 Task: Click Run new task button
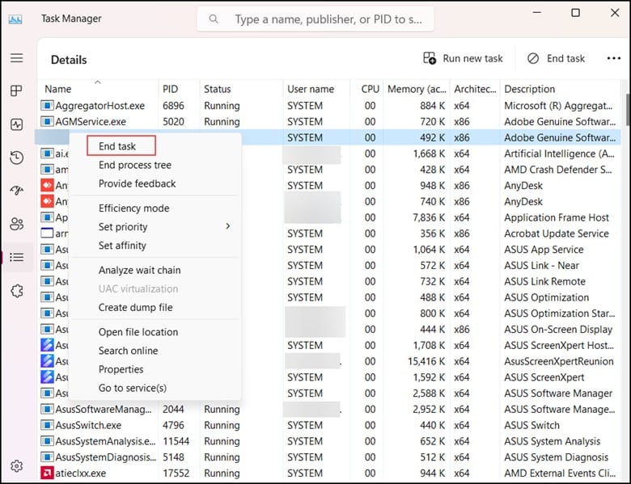[x=463, y=59]
